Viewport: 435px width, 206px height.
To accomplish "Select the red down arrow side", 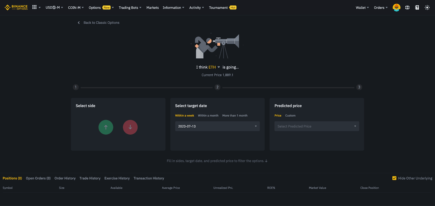I will click(130, 127).
